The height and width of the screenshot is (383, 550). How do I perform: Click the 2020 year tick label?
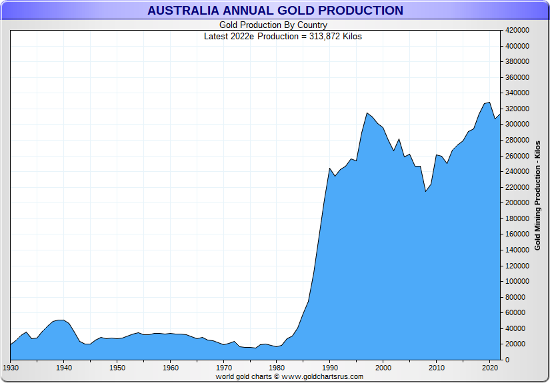pyautogui.click(x=490, y=367)
